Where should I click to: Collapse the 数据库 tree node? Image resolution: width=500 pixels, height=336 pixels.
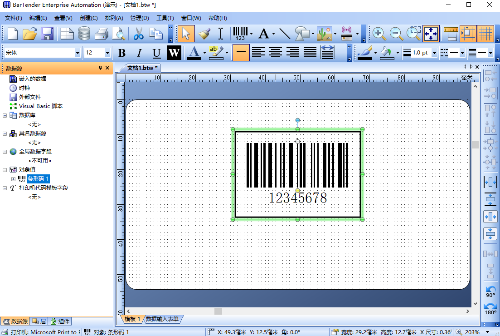coord(5,115)
